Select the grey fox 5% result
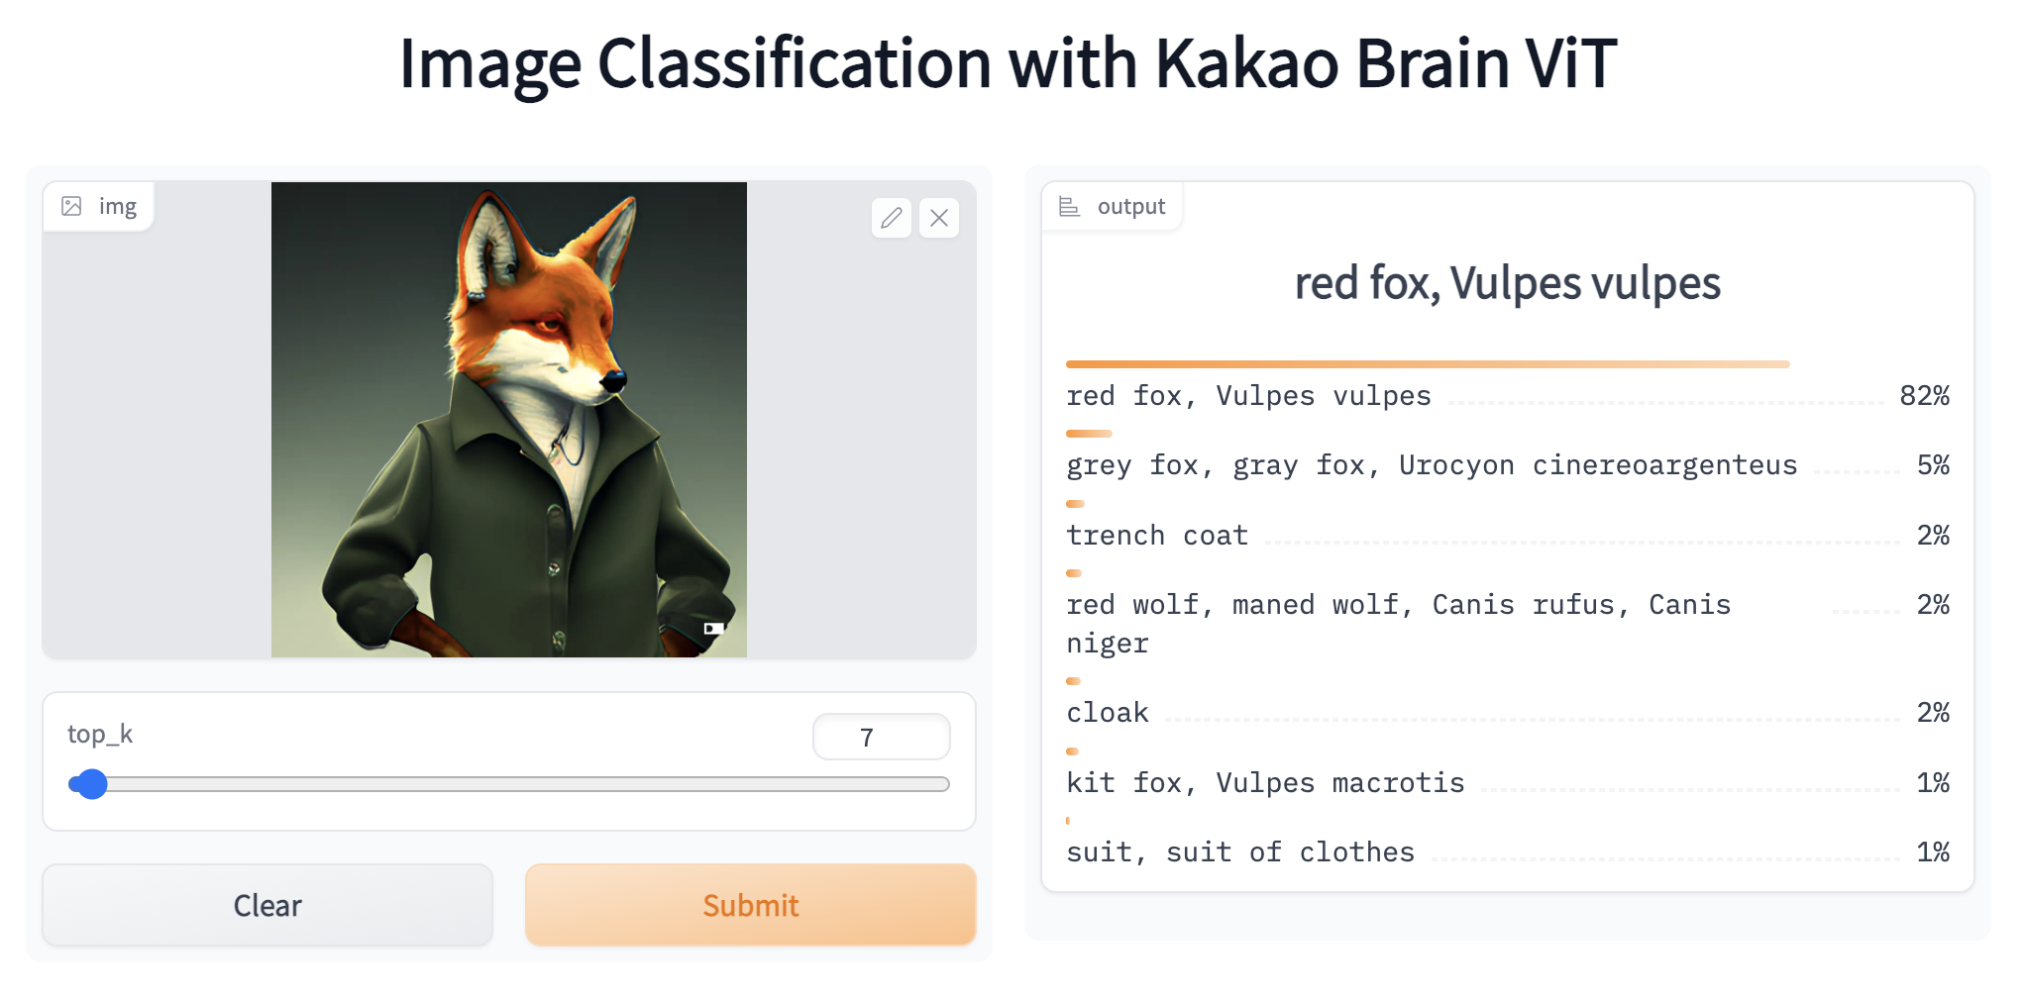Viewport: 2025px width, 1000px height. click(x=1431, y=465)
